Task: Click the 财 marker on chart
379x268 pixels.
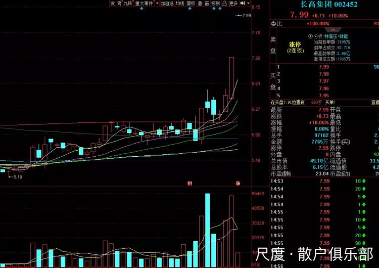Action: click(189, 184)
